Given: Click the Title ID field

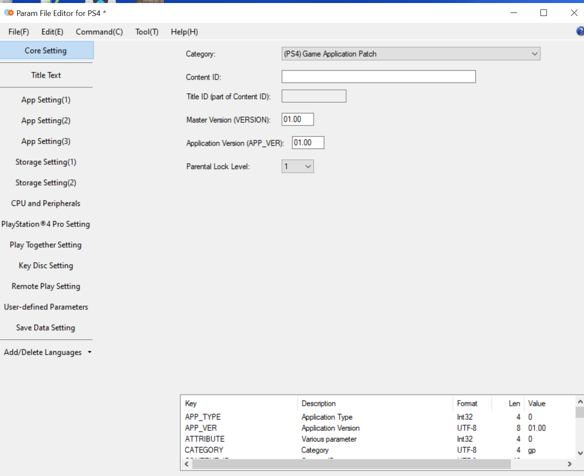Looking at the screenshot, I should coord(314,96).
